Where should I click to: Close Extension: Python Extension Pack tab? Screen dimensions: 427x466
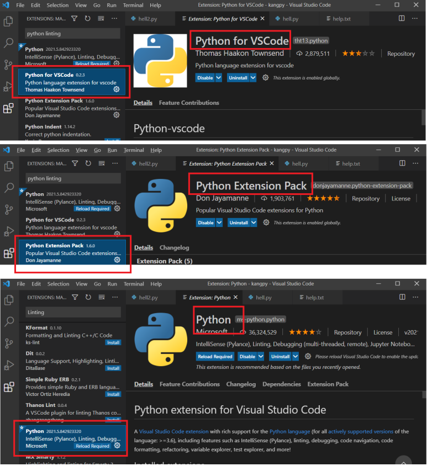click(271, 163)
